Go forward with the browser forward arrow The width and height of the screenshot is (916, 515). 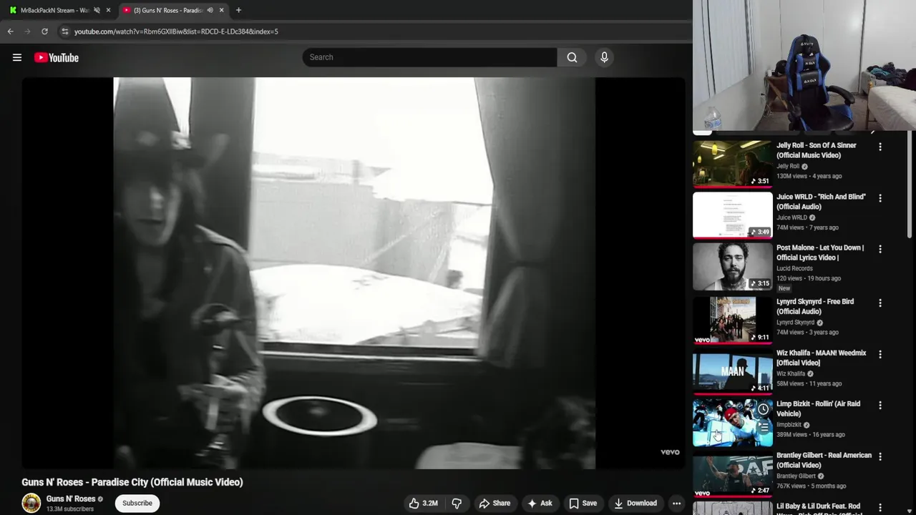(27, 31)
